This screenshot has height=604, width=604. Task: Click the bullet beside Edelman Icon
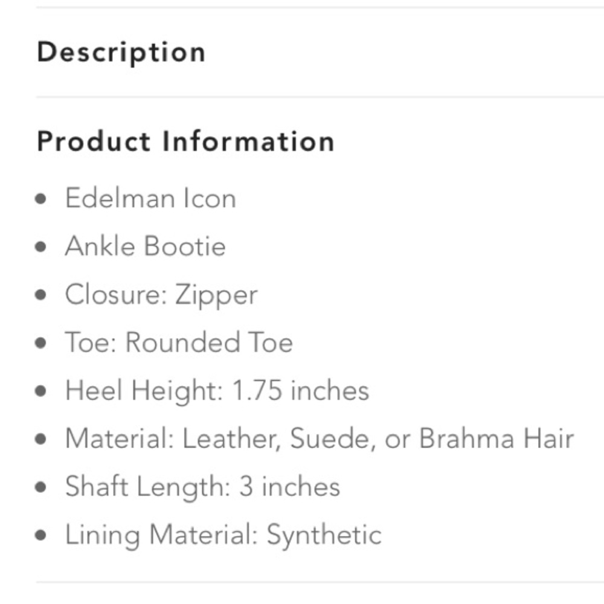tap(40, 199)
